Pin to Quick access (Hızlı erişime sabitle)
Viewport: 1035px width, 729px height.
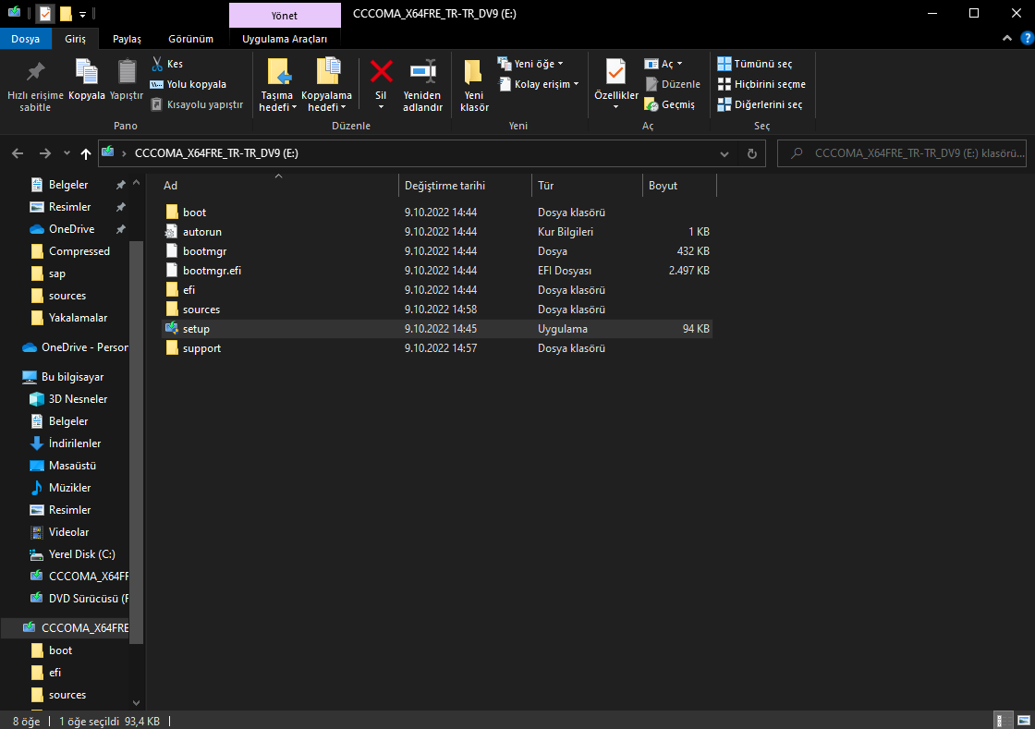coord(35,86)
